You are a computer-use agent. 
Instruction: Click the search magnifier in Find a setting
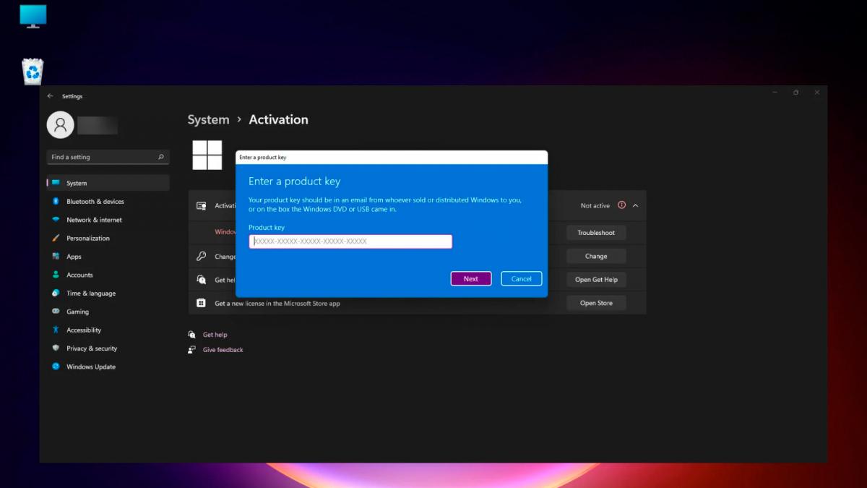161,157
